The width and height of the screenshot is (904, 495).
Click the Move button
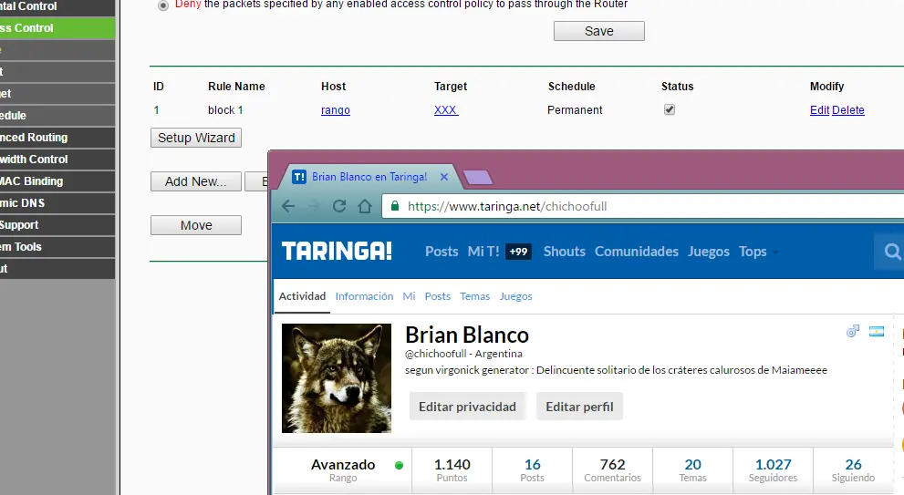(x=196, y=225)
